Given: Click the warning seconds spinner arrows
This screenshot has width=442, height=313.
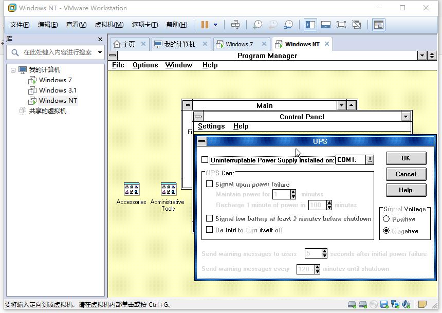Looking at the screenshot, I should (x=324, y=253).
